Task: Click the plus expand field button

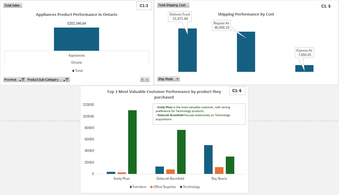Action: 142,79
